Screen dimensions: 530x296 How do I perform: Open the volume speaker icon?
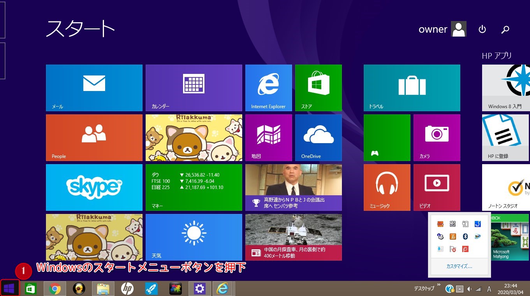tap(469, 289)
